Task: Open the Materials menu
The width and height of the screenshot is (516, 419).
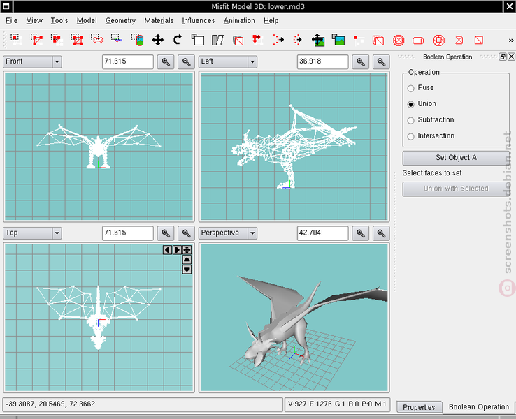Action: 159,21
